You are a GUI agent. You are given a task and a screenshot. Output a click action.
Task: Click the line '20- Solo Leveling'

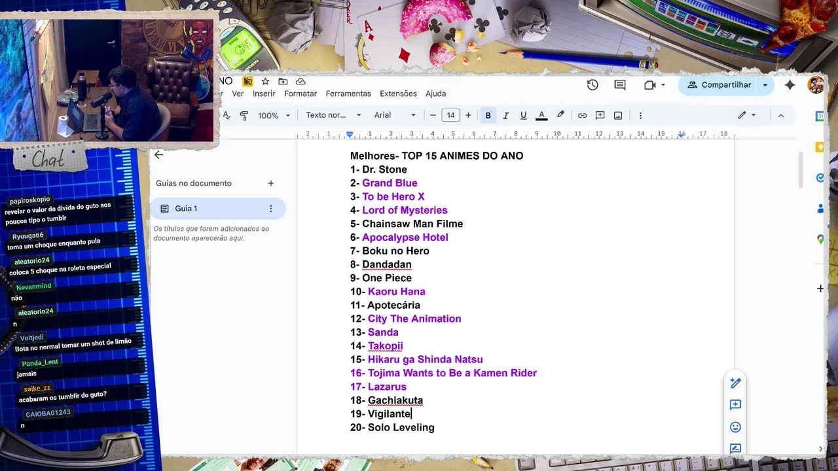[392, 427]
